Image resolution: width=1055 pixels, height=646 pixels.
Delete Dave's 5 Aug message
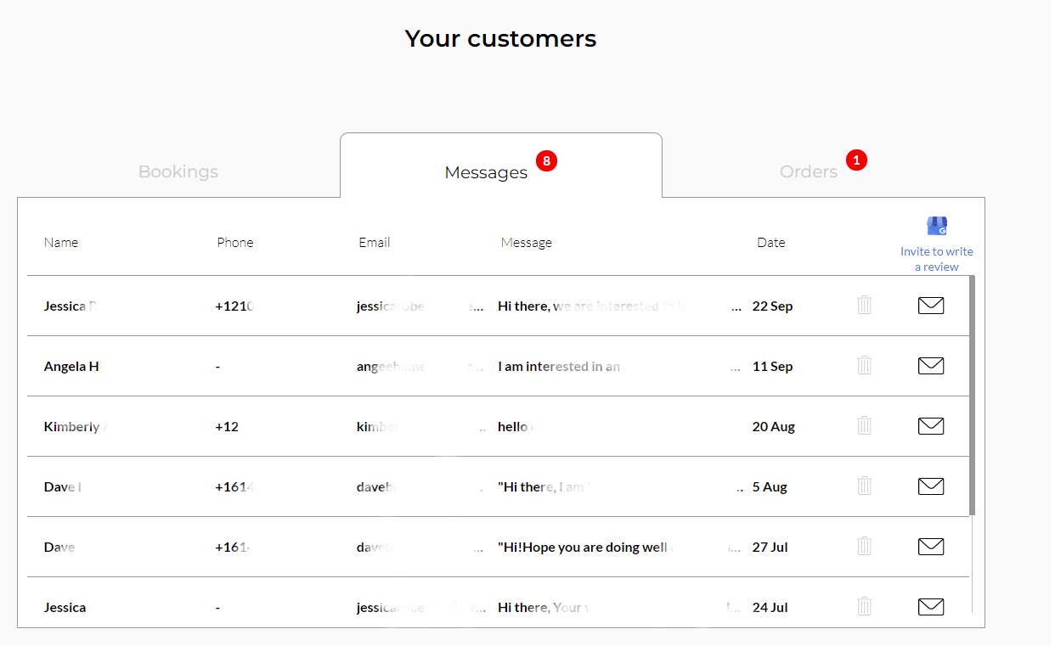(864, 485)
